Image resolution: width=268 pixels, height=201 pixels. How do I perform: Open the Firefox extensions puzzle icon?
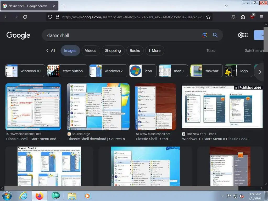click(x=243, y=17)
